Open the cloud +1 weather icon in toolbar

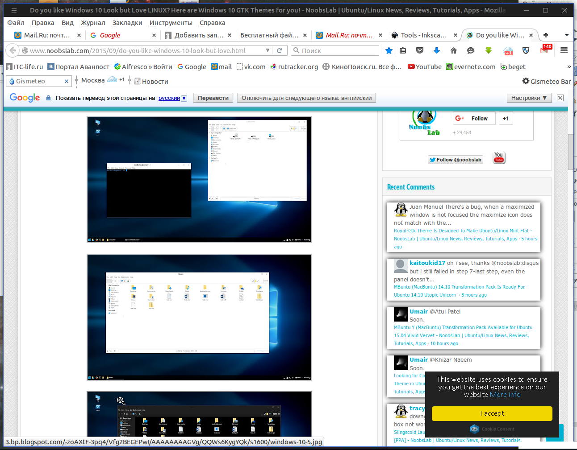click(x=508, y=51)
